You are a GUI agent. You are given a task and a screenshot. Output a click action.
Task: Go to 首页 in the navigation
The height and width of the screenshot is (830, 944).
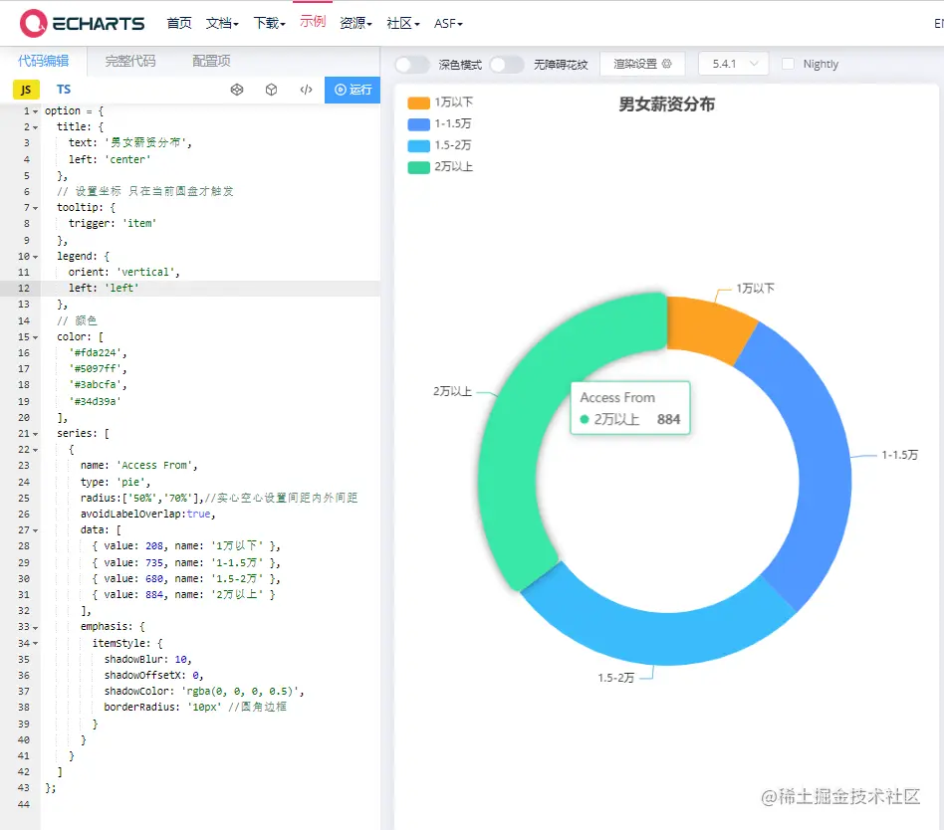click(x=179, y=24)
